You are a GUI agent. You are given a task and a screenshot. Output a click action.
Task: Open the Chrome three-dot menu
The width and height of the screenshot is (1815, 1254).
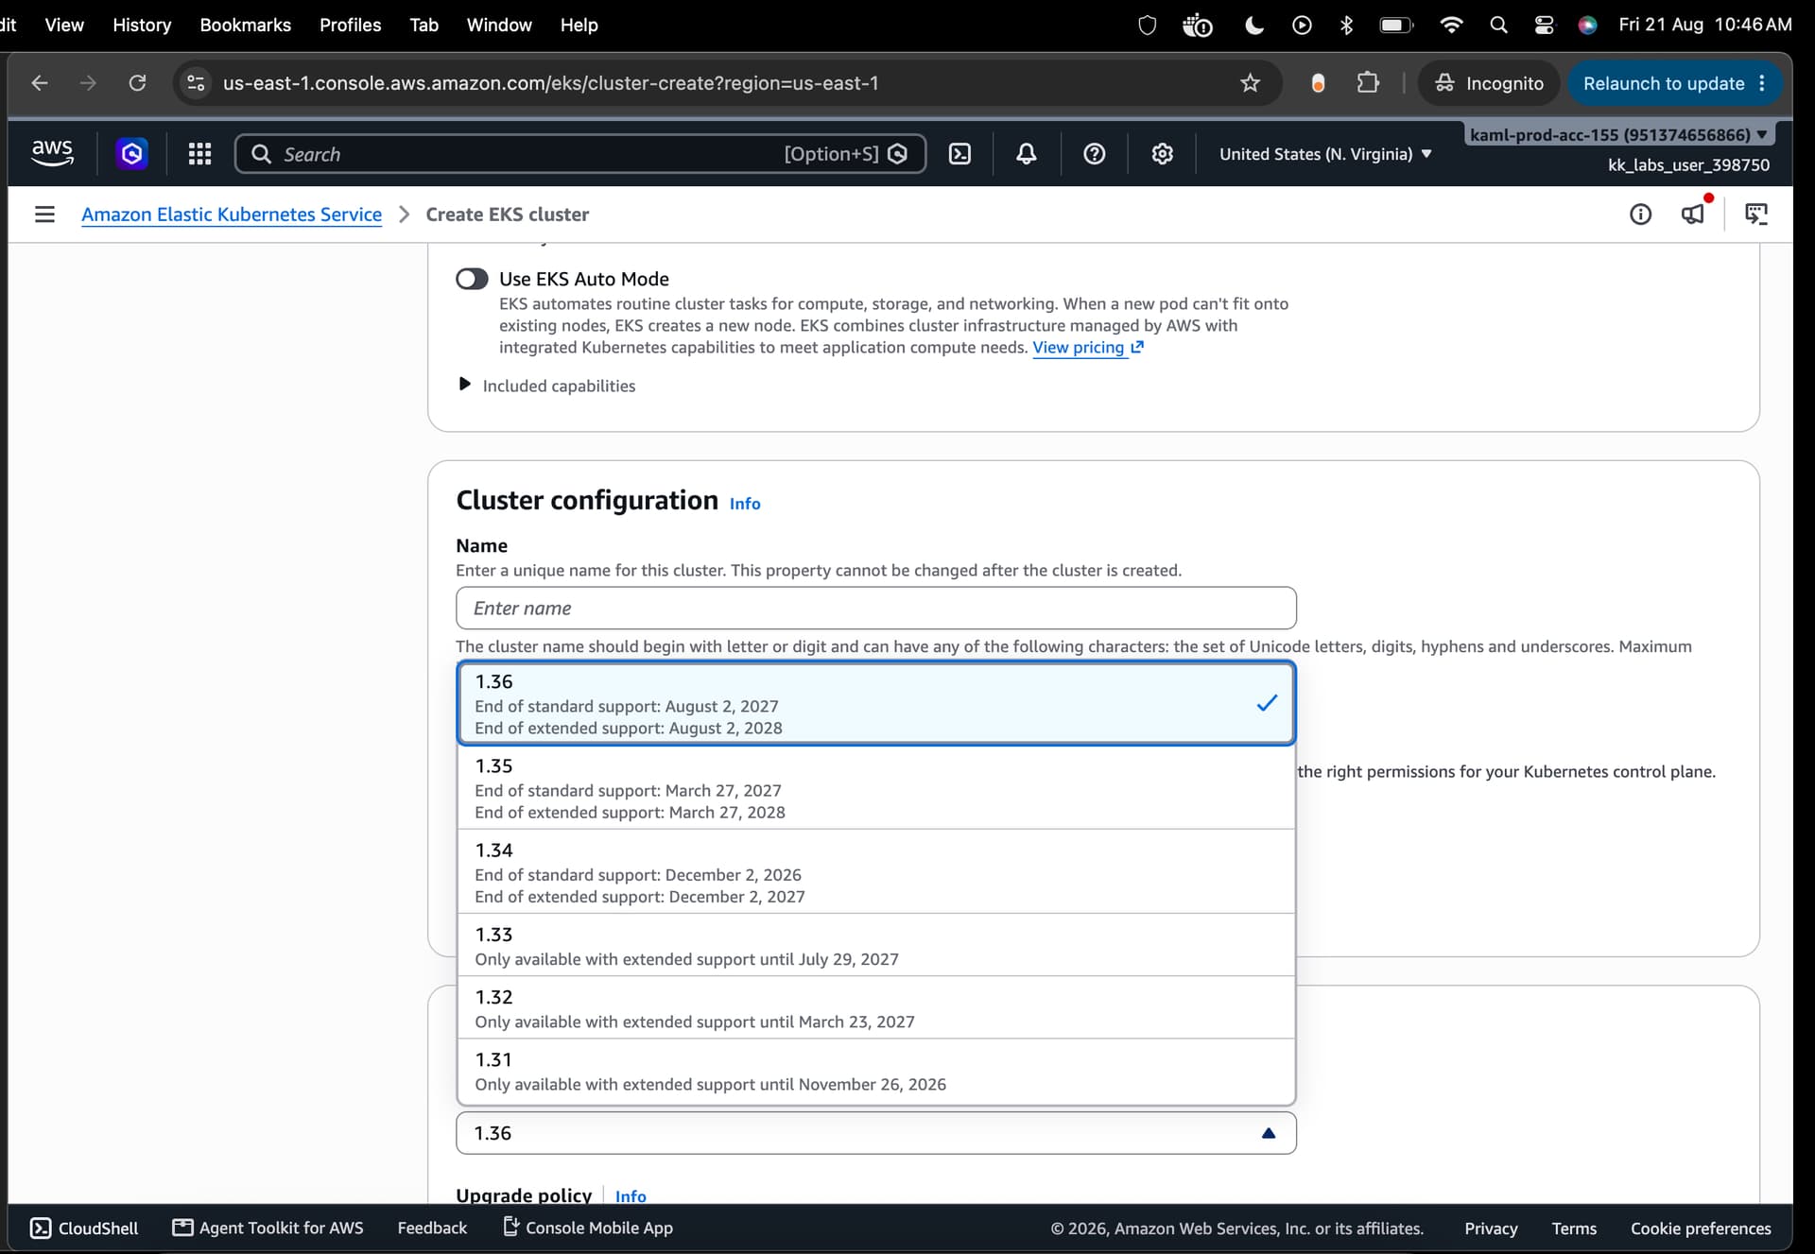1763,83
